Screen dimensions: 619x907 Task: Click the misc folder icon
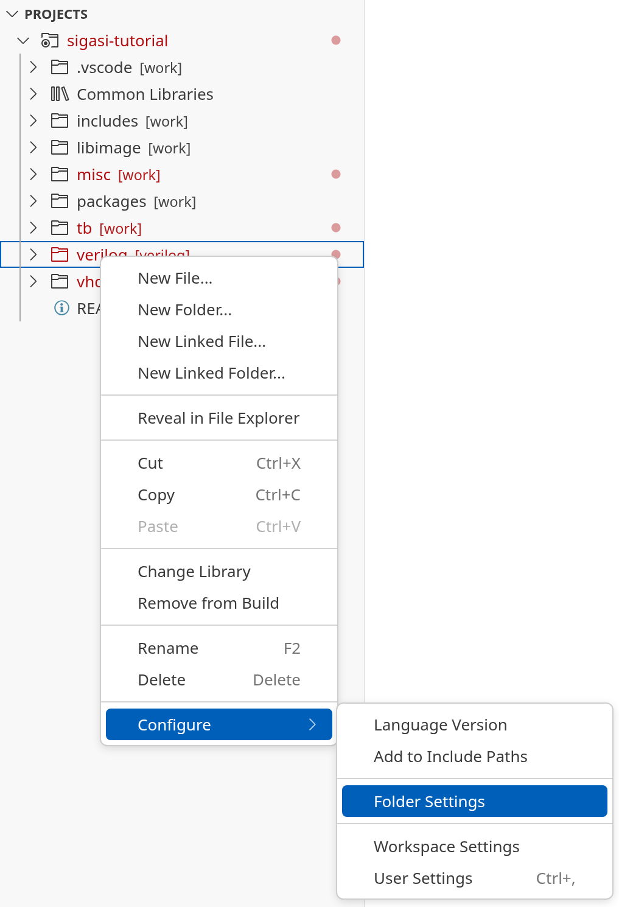pyautogui.click(x=60, y=175)
